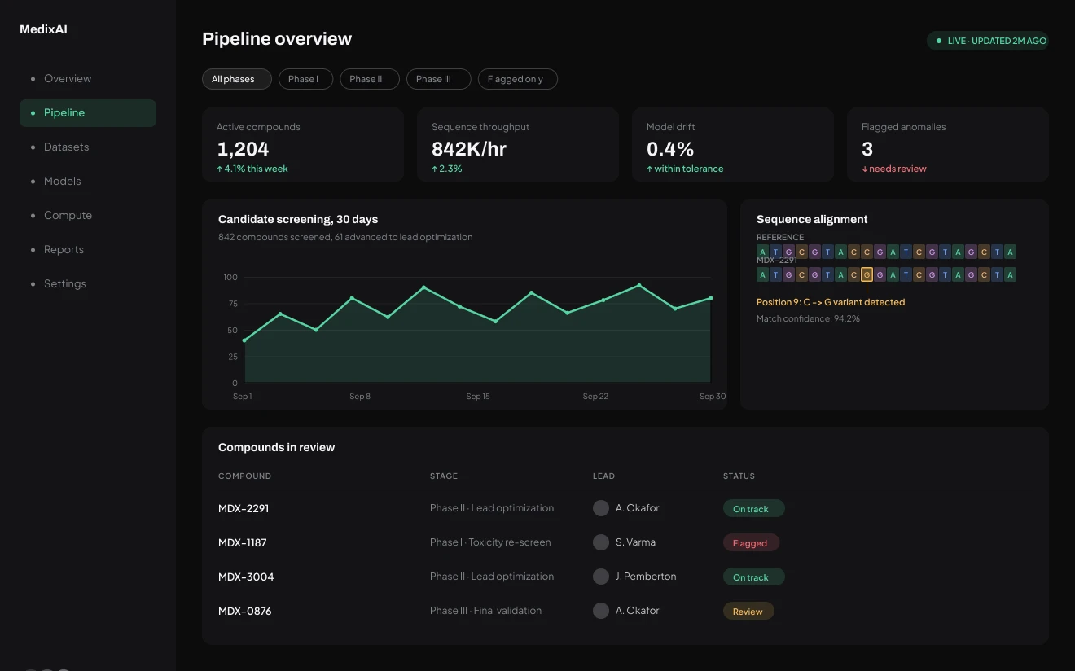Click the On track badge for MDX-3004
This screenshot has width=1075, height=671.
pyautogui.click(x=753, y=577)
